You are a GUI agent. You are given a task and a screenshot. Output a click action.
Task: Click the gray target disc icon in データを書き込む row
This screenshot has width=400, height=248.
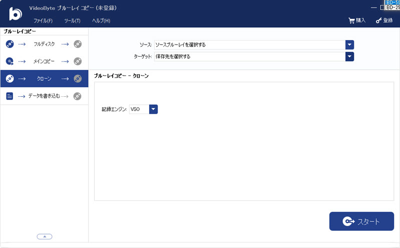click(77, 96)
